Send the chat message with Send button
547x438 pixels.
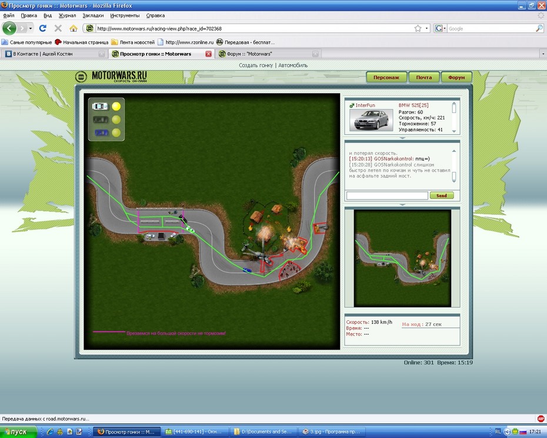[x=442, y=195]
